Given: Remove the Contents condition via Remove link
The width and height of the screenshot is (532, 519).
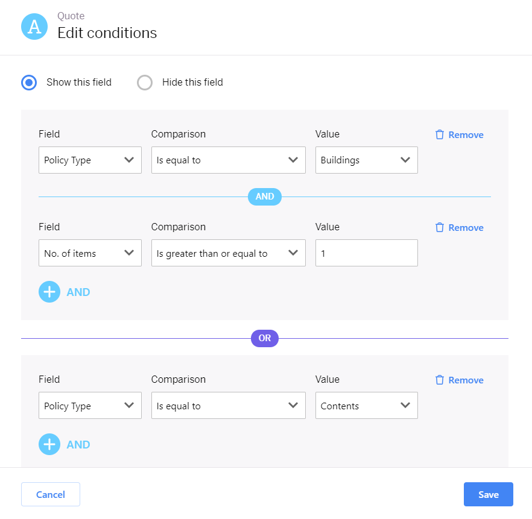Looking at the screenshot, I should point(466,380).
